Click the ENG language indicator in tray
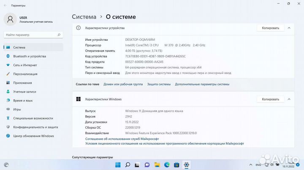This screenshot has height=170, width=304. pyautogui.click(x=258, y=165)
